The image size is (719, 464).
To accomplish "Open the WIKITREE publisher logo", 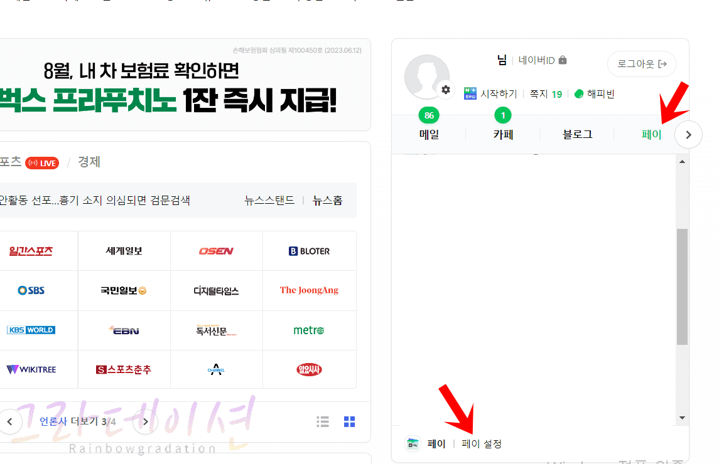I will 31,370.
